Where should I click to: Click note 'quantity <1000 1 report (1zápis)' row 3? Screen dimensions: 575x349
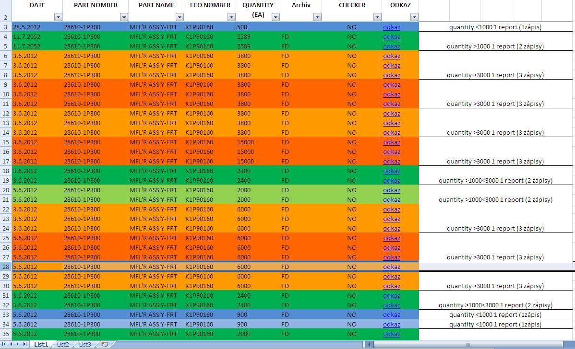pyautogui.click(x=495, y=27)
